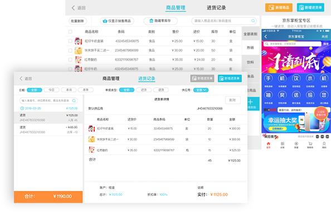This screenshot has height=213, width=331.
Task: Select 进货 document type pill
Action: 144,90
